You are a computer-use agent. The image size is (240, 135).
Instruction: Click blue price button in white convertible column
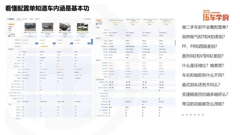point(89,44)
